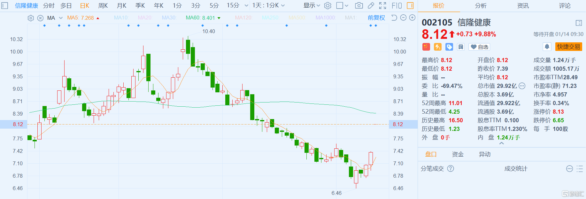586x199 pixels.
Task: Open the 资金 tab
Action: click(x=458, y=154)
